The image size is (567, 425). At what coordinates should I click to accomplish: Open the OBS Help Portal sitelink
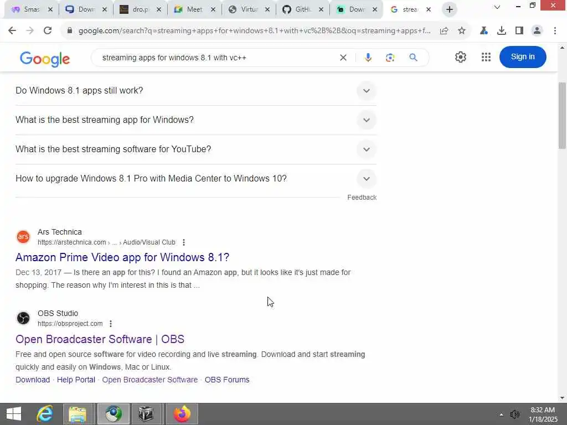coord(76,380)
